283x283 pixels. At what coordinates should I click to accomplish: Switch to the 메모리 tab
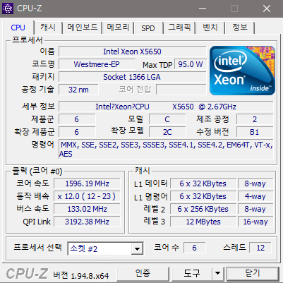(118, 28)
